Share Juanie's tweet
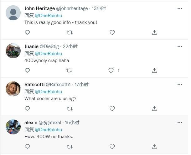Viewport: 191px width, 155px height. 154,70
